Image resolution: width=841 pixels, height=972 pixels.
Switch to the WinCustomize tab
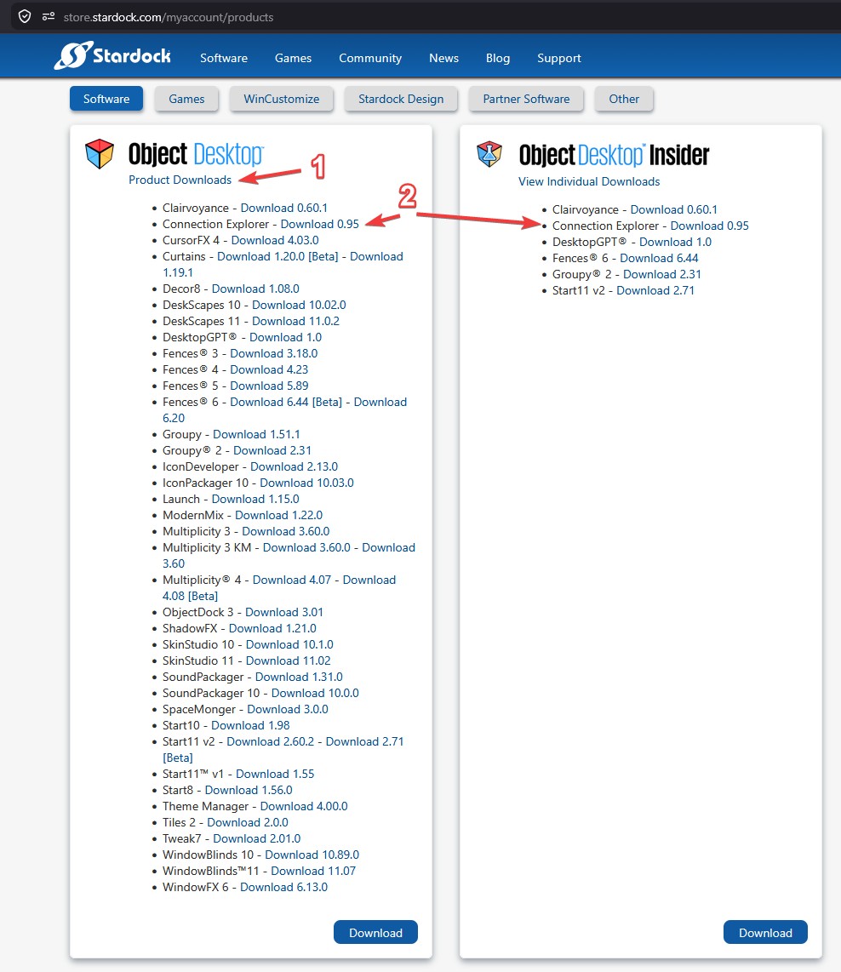click(281, 99)
